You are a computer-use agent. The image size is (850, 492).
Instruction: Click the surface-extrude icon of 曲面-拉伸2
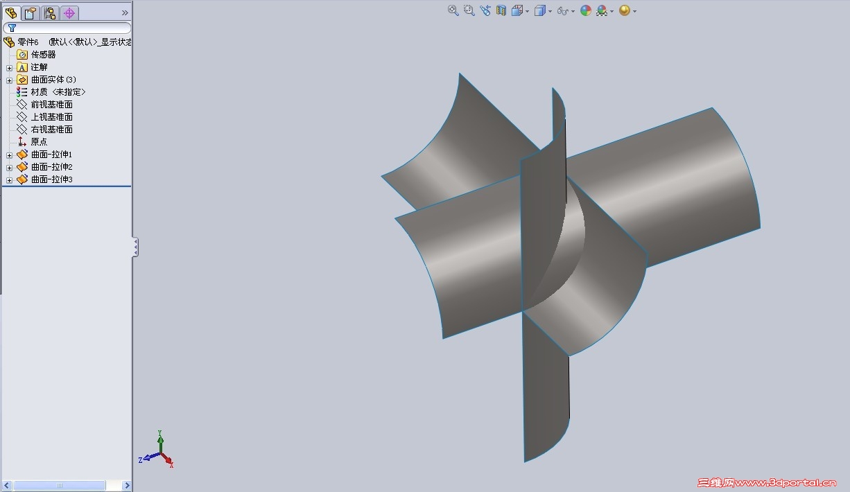point(22,167)
